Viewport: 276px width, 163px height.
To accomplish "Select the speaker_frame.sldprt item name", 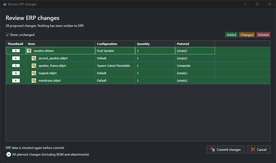I will (52, 66).
